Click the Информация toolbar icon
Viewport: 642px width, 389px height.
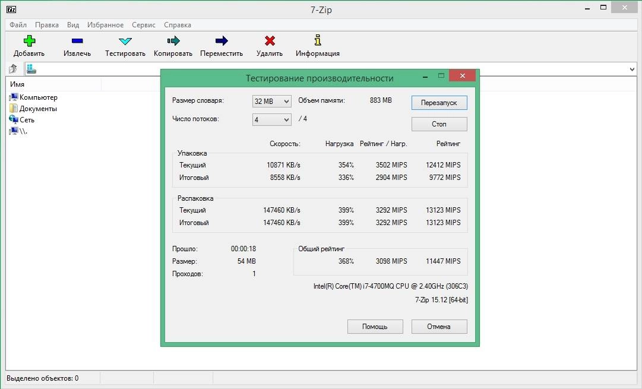(x=318, y=40)
